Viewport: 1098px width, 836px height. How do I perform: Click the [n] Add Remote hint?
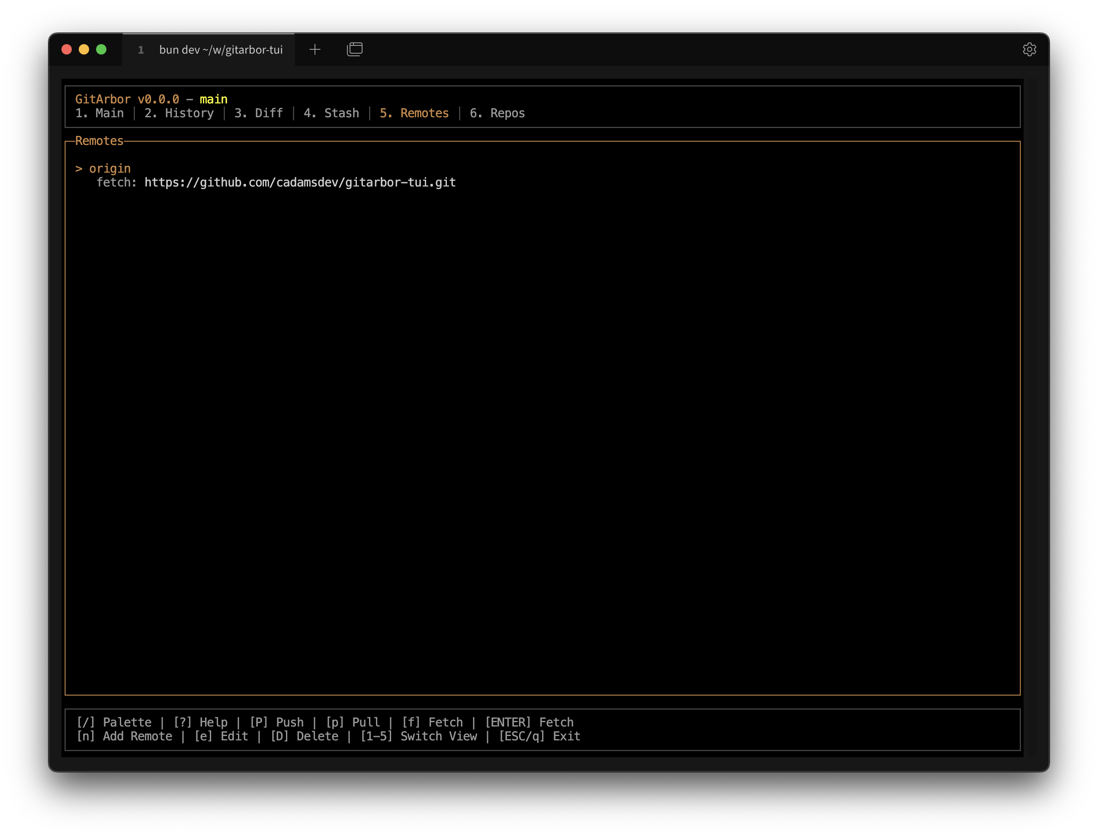[x=124, y=736]
